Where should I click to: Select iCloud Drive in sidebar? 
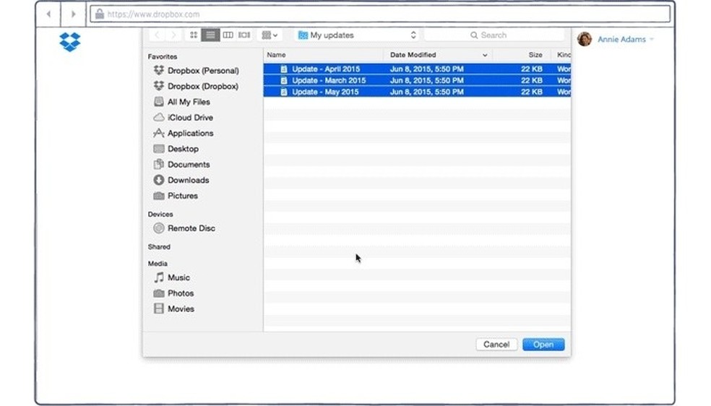point(184,117)
